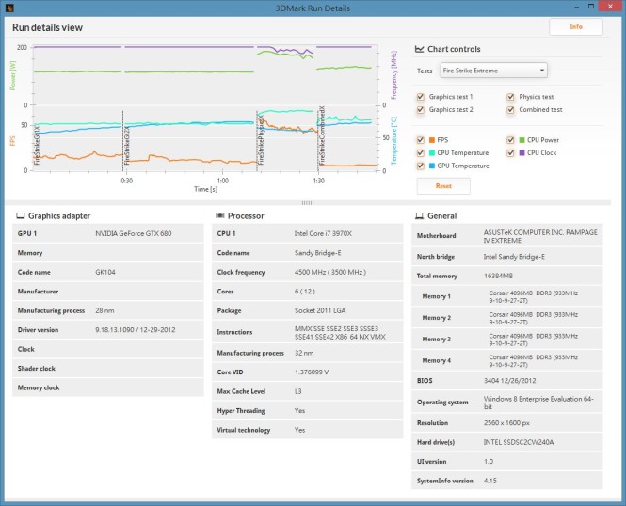Viewport: 626px width, 506px height.
Task: Click the purple CPU Clock legend square
Action: (x=522, y=152)
